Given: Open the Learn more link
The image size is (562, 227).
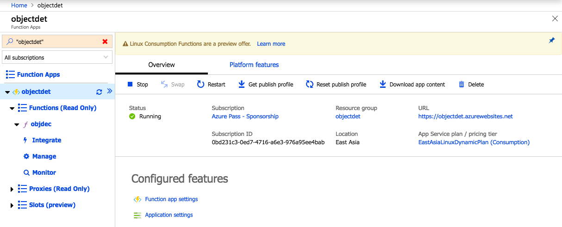Looking at the screenshot, I should click(271, 44).
